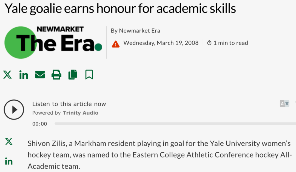Click the Wednesday, March 19, 2008 date
The image size is (296, 172).
coord(161,43)
